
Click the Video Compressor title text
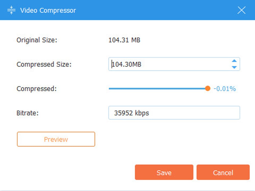(48, 10)
